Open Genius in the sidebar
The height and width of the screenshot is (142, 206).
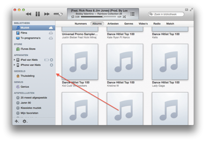[x=33, y=87]
